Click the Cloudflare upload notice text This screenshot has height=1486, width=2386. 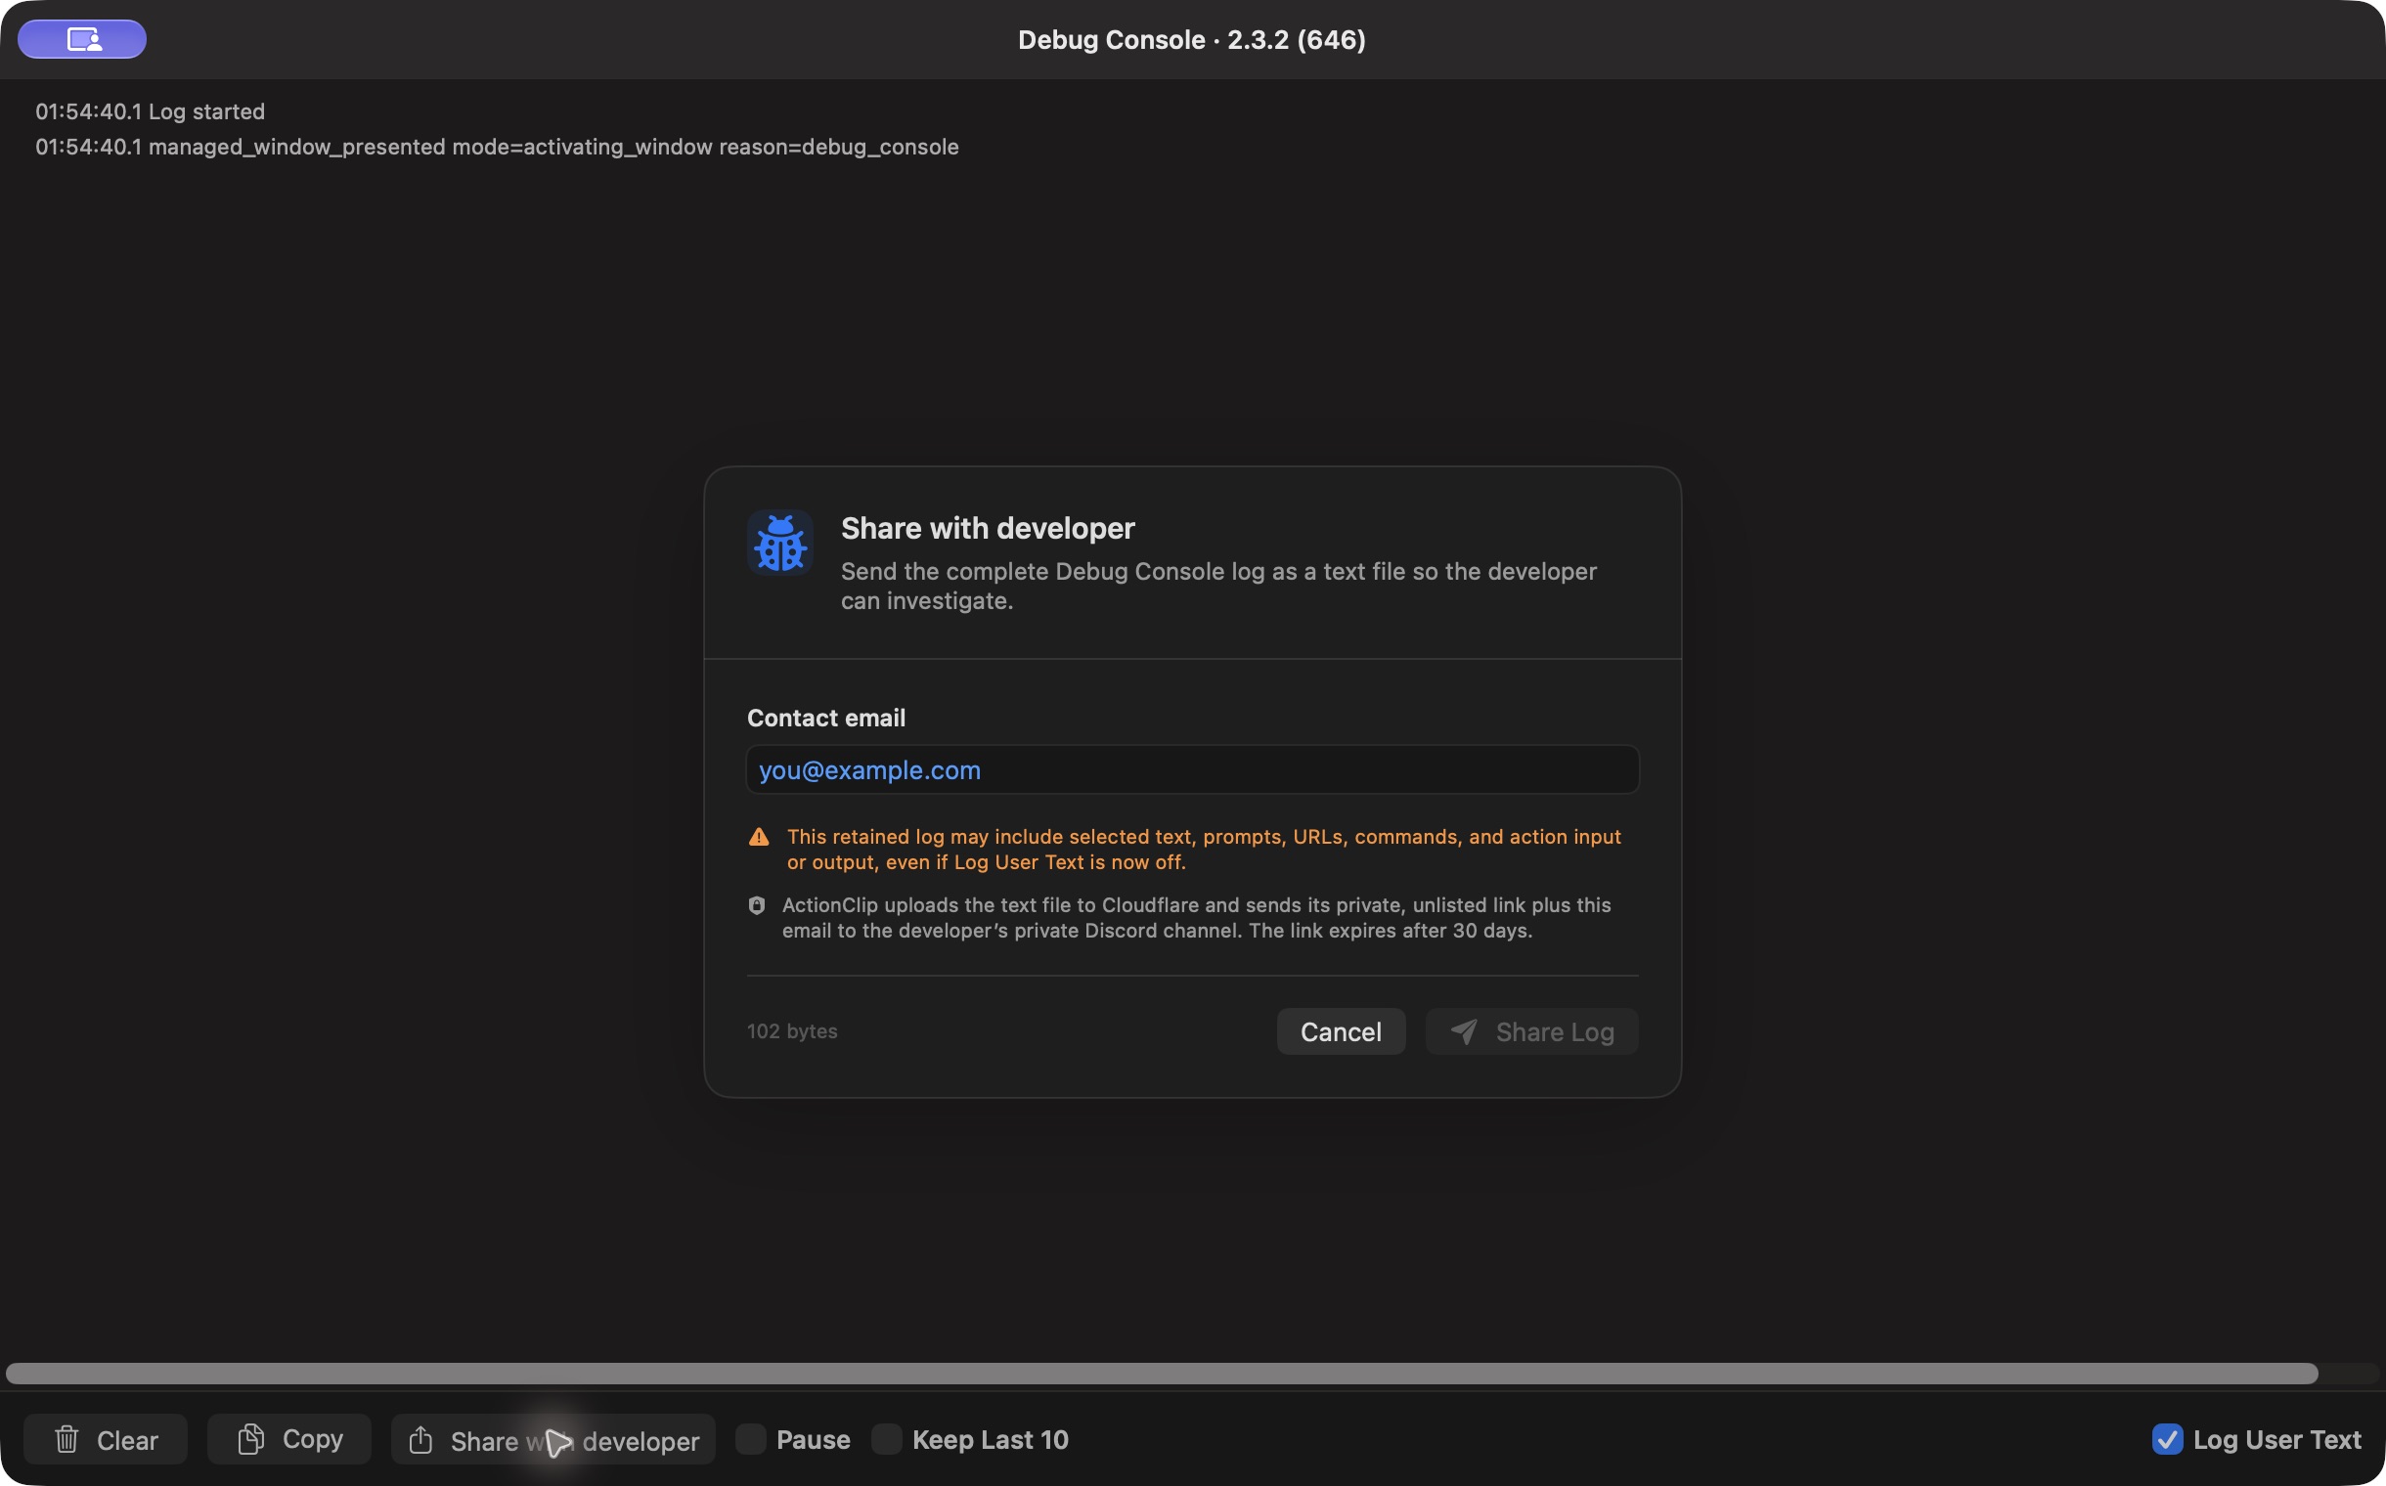(1197, 918)
